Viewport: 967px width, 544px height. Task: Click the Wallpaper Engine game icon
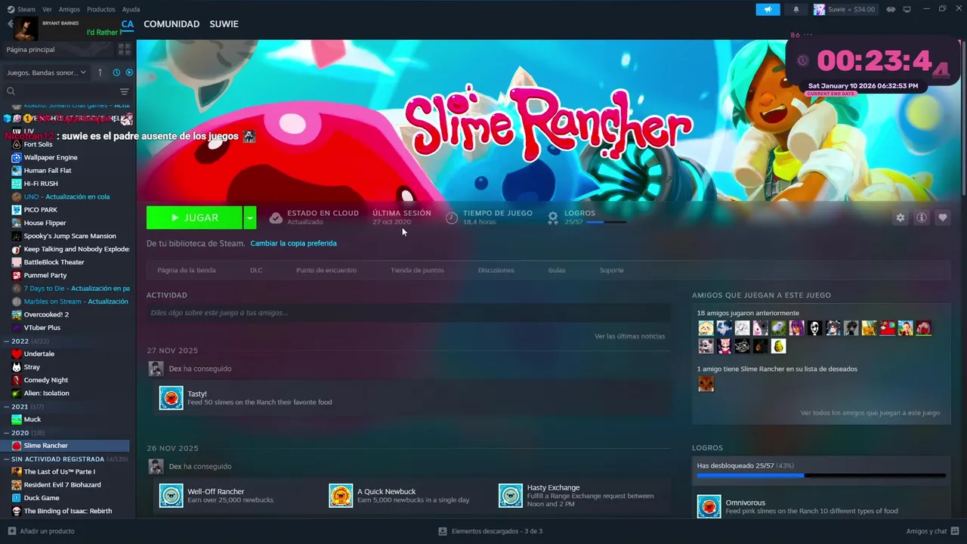point(17,157)
